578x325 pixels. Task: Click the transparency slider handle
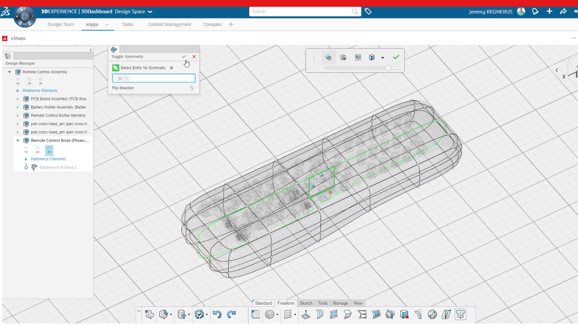[388, 68]
